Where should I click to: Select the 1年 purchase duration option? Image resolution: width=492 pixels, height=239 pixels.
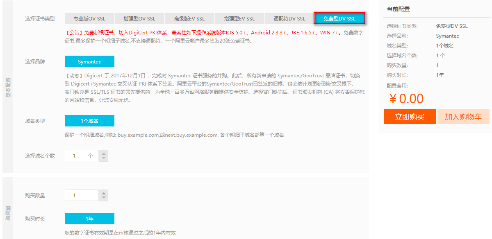[89, 218]
